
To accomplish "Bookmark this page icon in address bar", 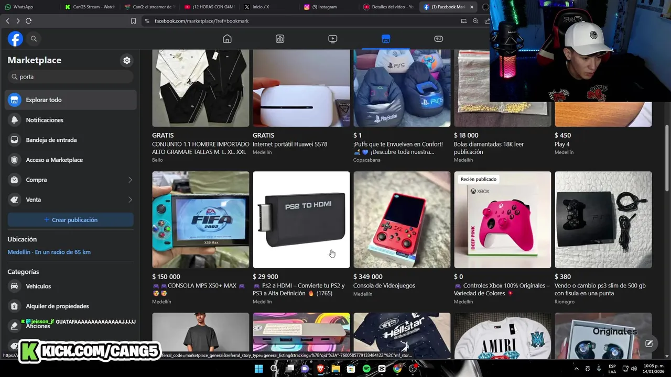I will click(x=133, y=21).
